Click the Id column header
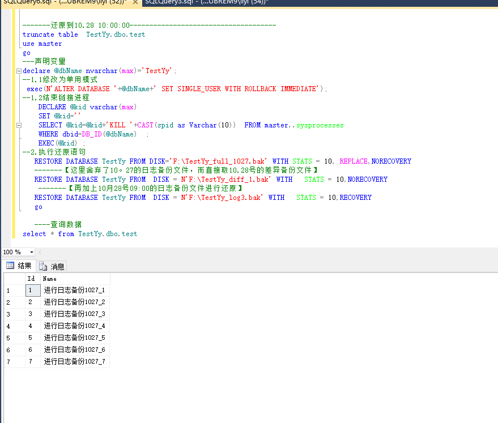The height and width of the screenshot is (423, 498). coord(31,278)
